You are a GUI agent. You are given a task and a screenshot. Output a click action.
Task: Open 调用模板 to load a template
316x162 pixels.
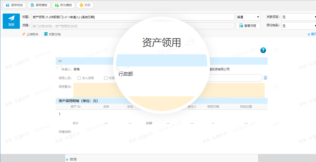[39, 5]
